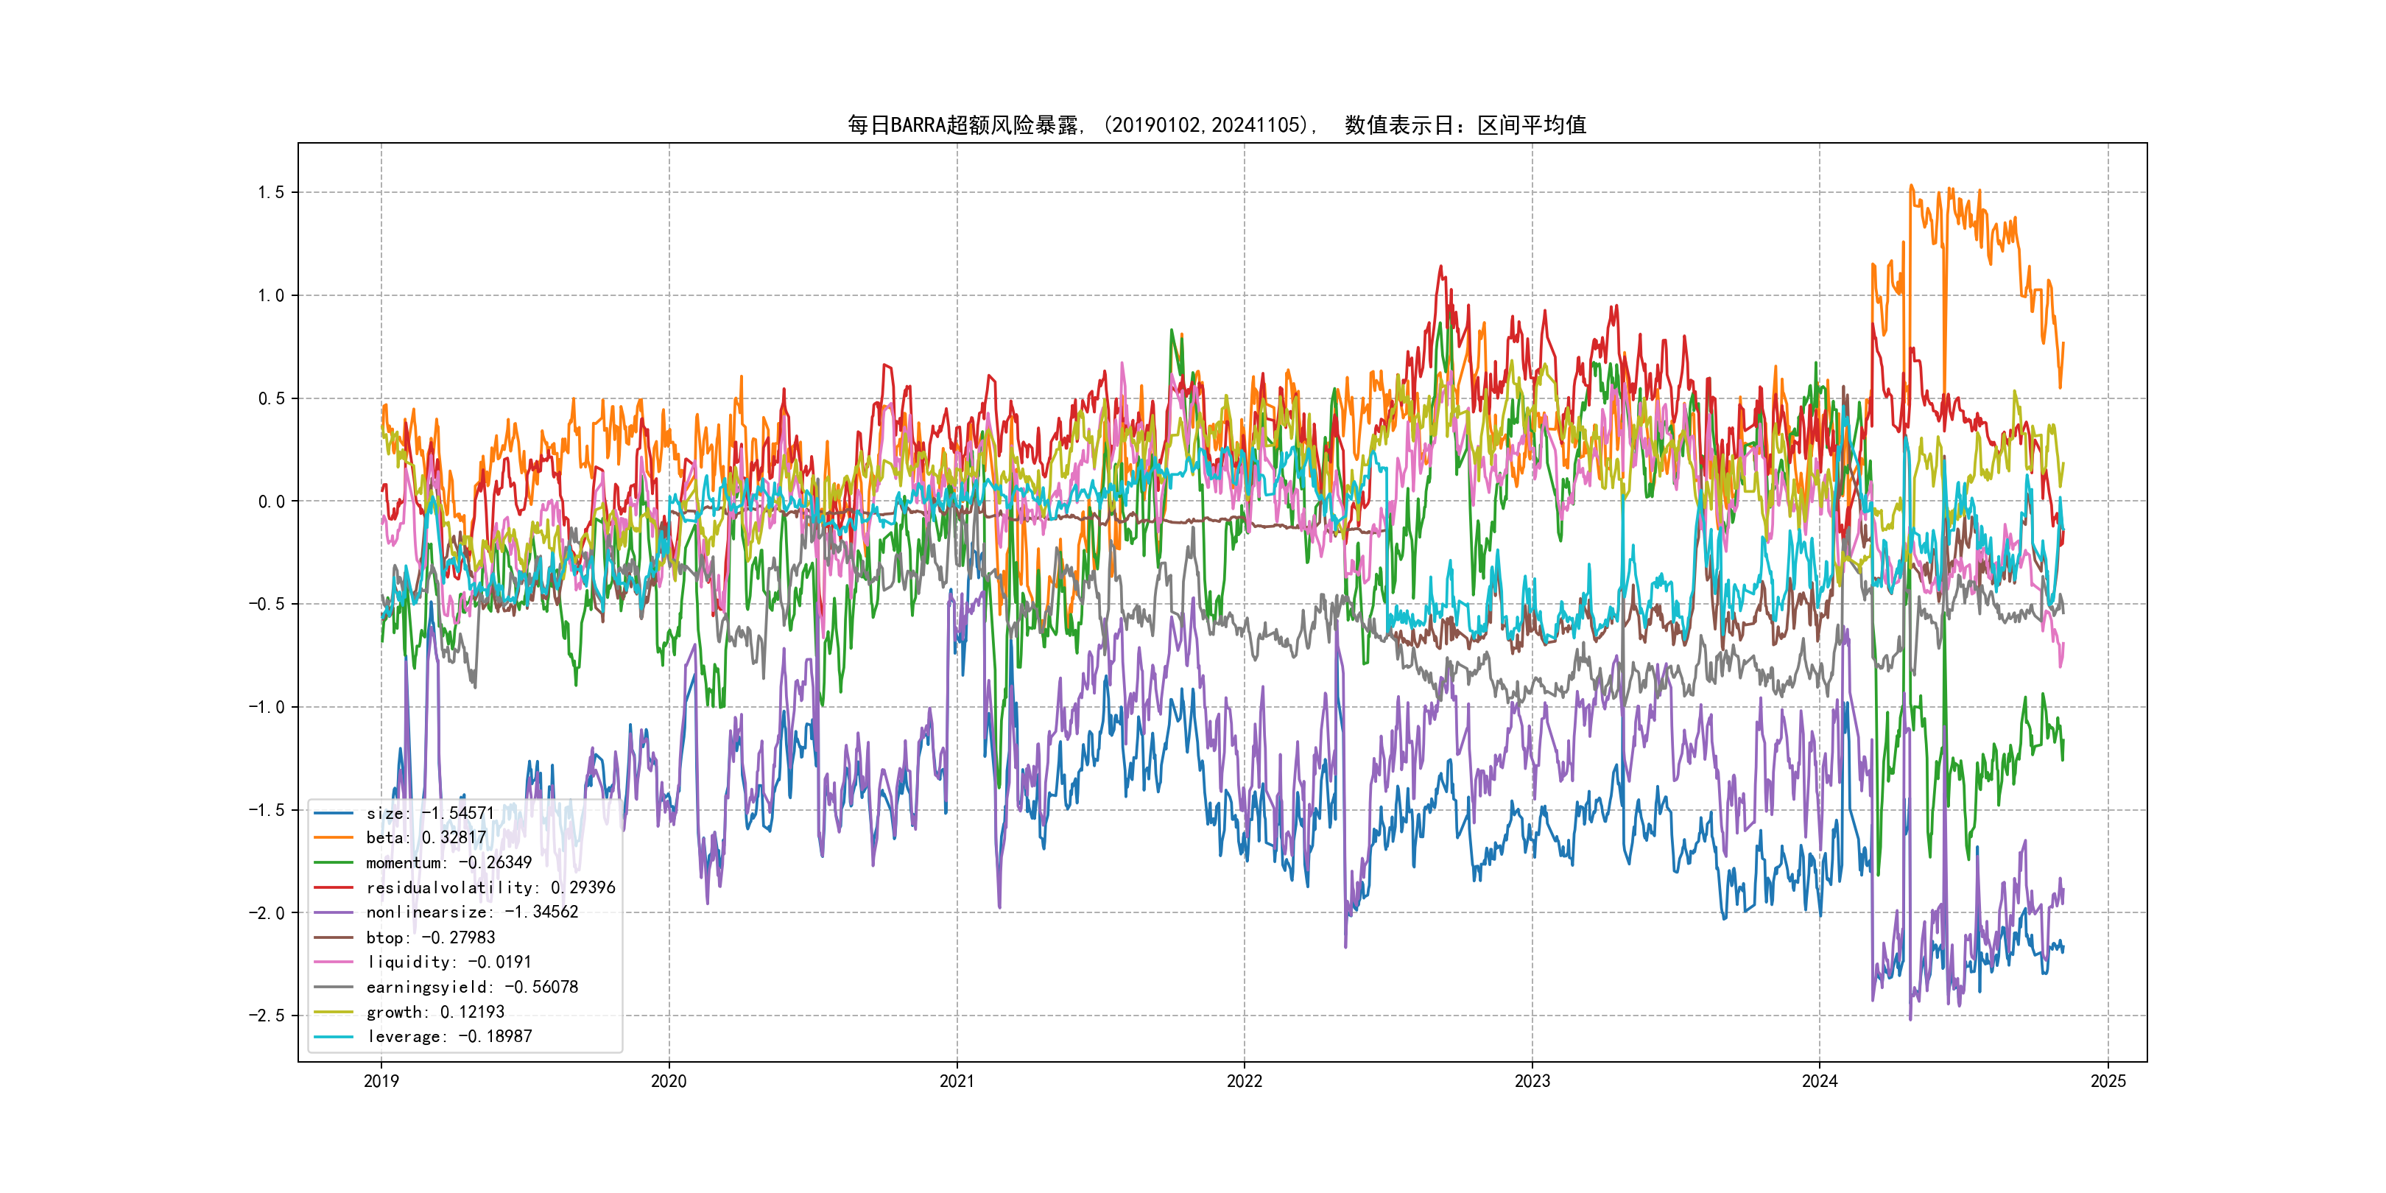
Task: Click the -2.5 y-axis tick label
Action: pyautogui.click(x=266, y=1016)
